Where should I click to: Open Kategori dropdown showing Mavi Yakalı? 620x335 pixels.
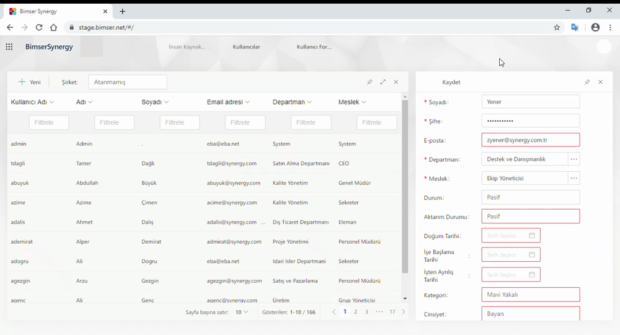click(x=530, y=295)
